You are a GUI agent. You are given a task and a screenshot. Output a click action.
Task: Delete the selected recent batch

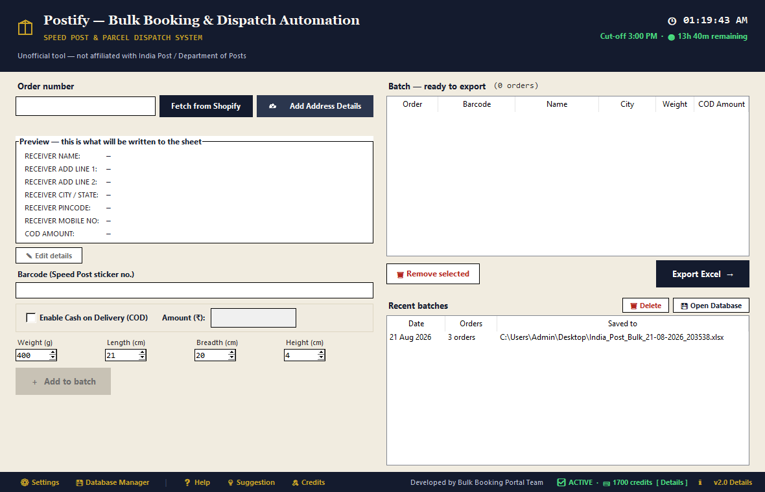coord(646,306)
